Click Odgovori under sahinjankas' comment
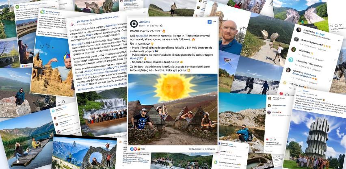Viewport: 346px width, 169px height. pos(319,60)
